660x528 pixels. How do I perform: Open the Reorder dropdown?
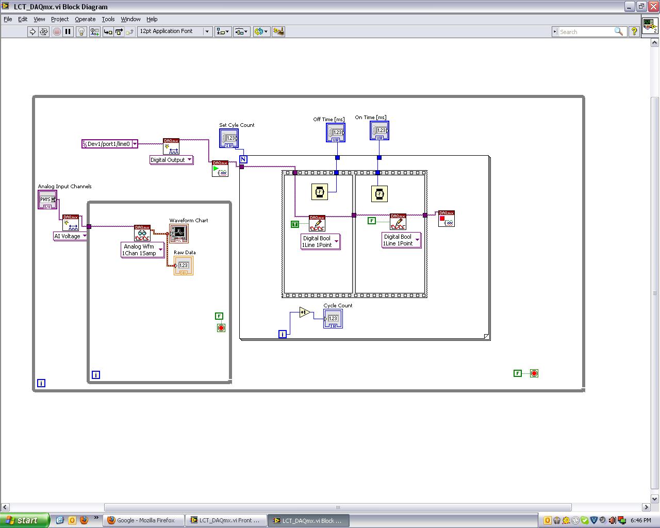click(x=261, y=31)
